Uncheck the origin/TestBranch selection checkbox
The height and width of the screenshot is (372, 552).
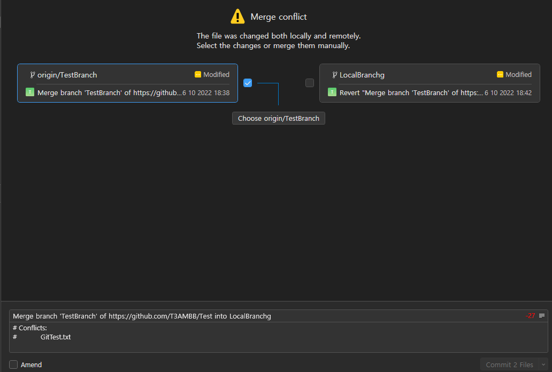click(x=247, y=83)
